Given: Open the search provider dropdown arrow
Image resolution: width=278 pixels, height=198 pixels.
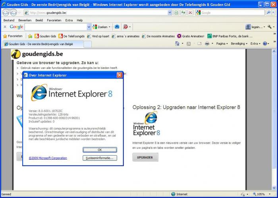Looking at the screenshot, I should coord(273,13).
